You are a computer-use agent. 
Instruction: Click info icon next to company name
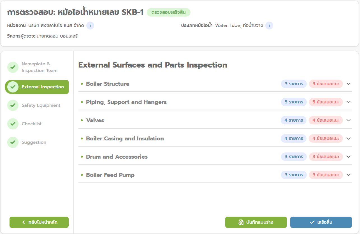(90, 26)
